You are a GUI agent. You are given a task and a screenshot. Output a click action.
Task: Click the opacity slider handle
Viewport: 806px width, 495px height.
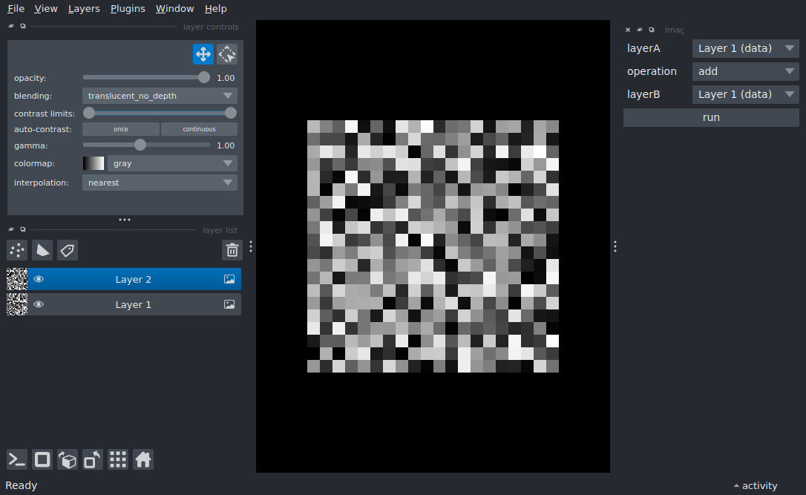[204, 77]
